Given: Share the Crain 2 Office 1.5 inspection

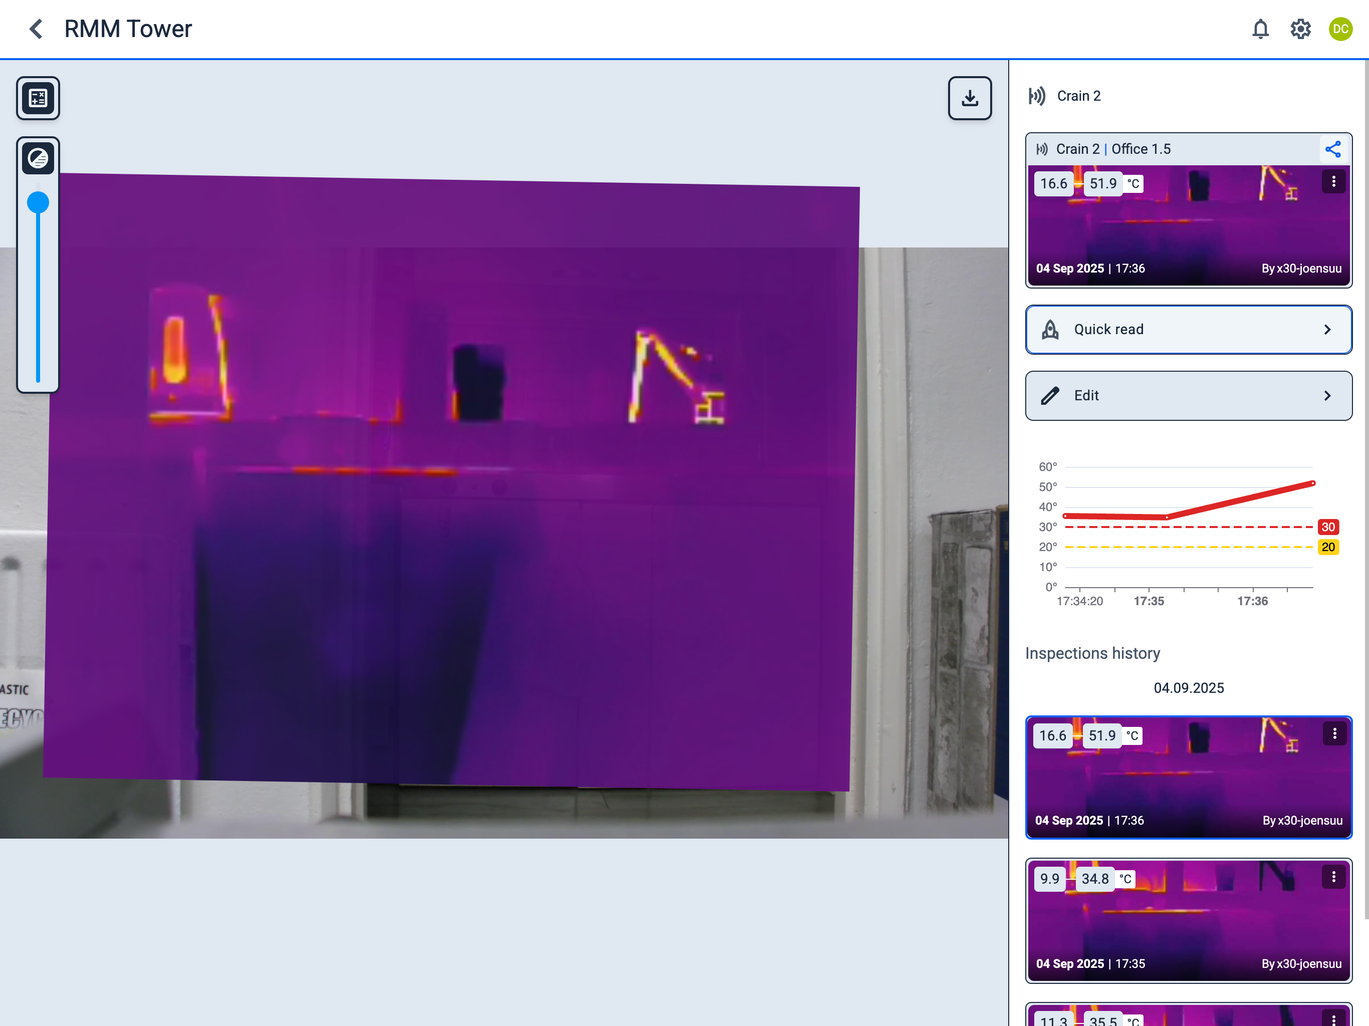Looking at the screenshot, I should (x=1332, y=149).
